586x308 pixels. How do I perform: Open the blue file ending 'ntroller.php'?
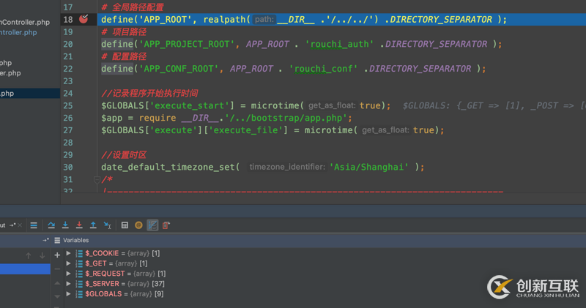[18, 32]
